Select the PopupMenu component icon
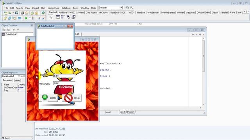Screen dimensions: 250x140 pos(68,17)
